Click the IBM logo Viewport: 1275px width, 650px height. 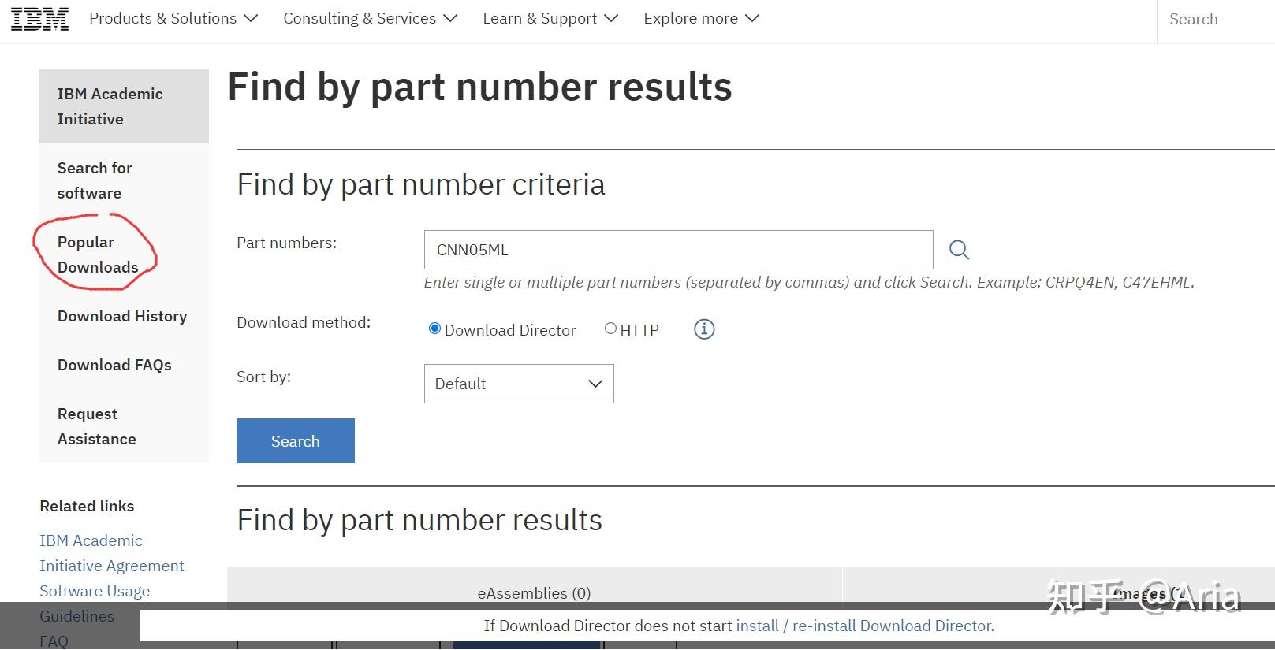39,19
